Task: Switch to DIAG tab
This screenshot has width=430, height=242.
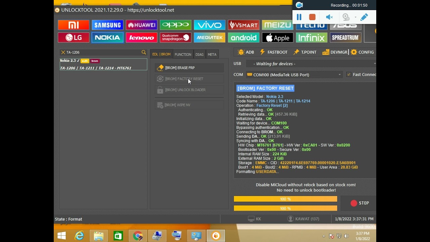Action: [x=200, y=54]
